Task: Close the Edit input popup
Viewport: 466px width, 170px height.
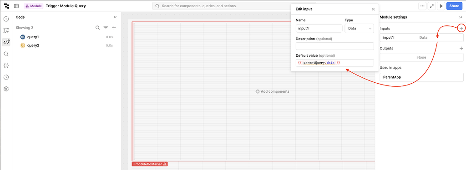Action: (373, 9)
